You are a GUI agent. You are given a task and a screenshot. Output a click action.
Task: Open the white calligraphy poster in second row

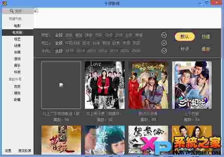coord(148,140)
